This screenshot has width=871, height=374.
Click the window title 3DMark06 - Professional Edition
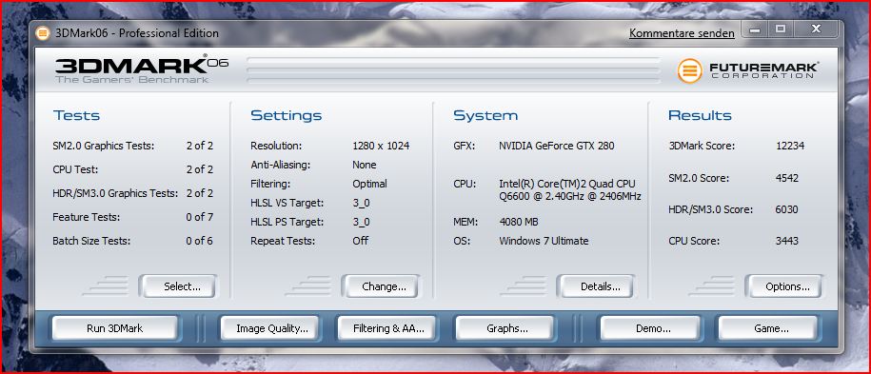137,33
